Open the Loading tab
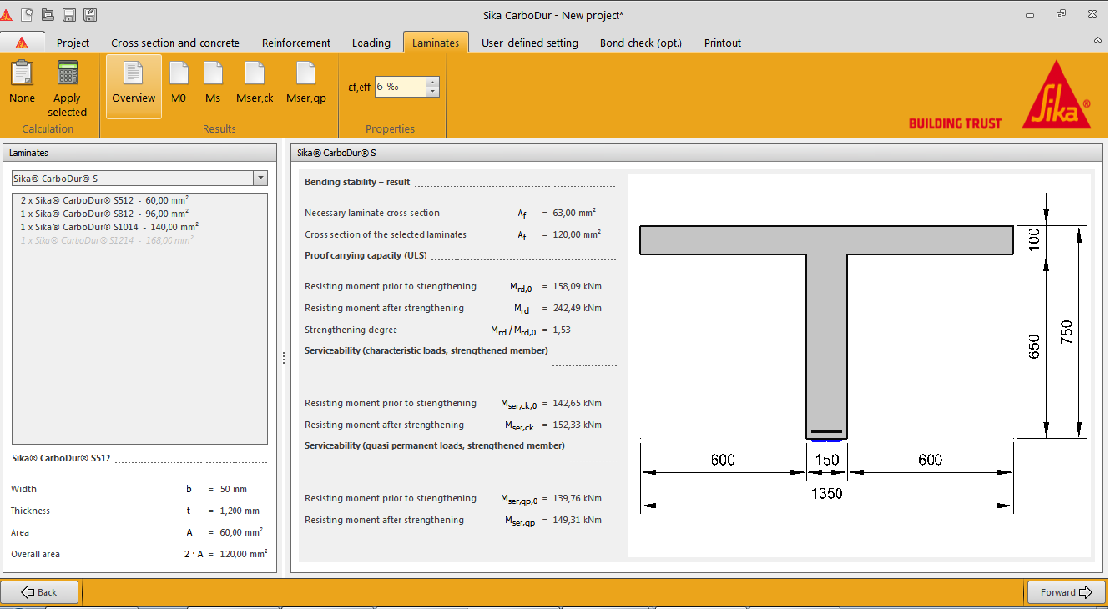Image resolution: width=1110 pixels, height=609 pixels. (371, 43)
